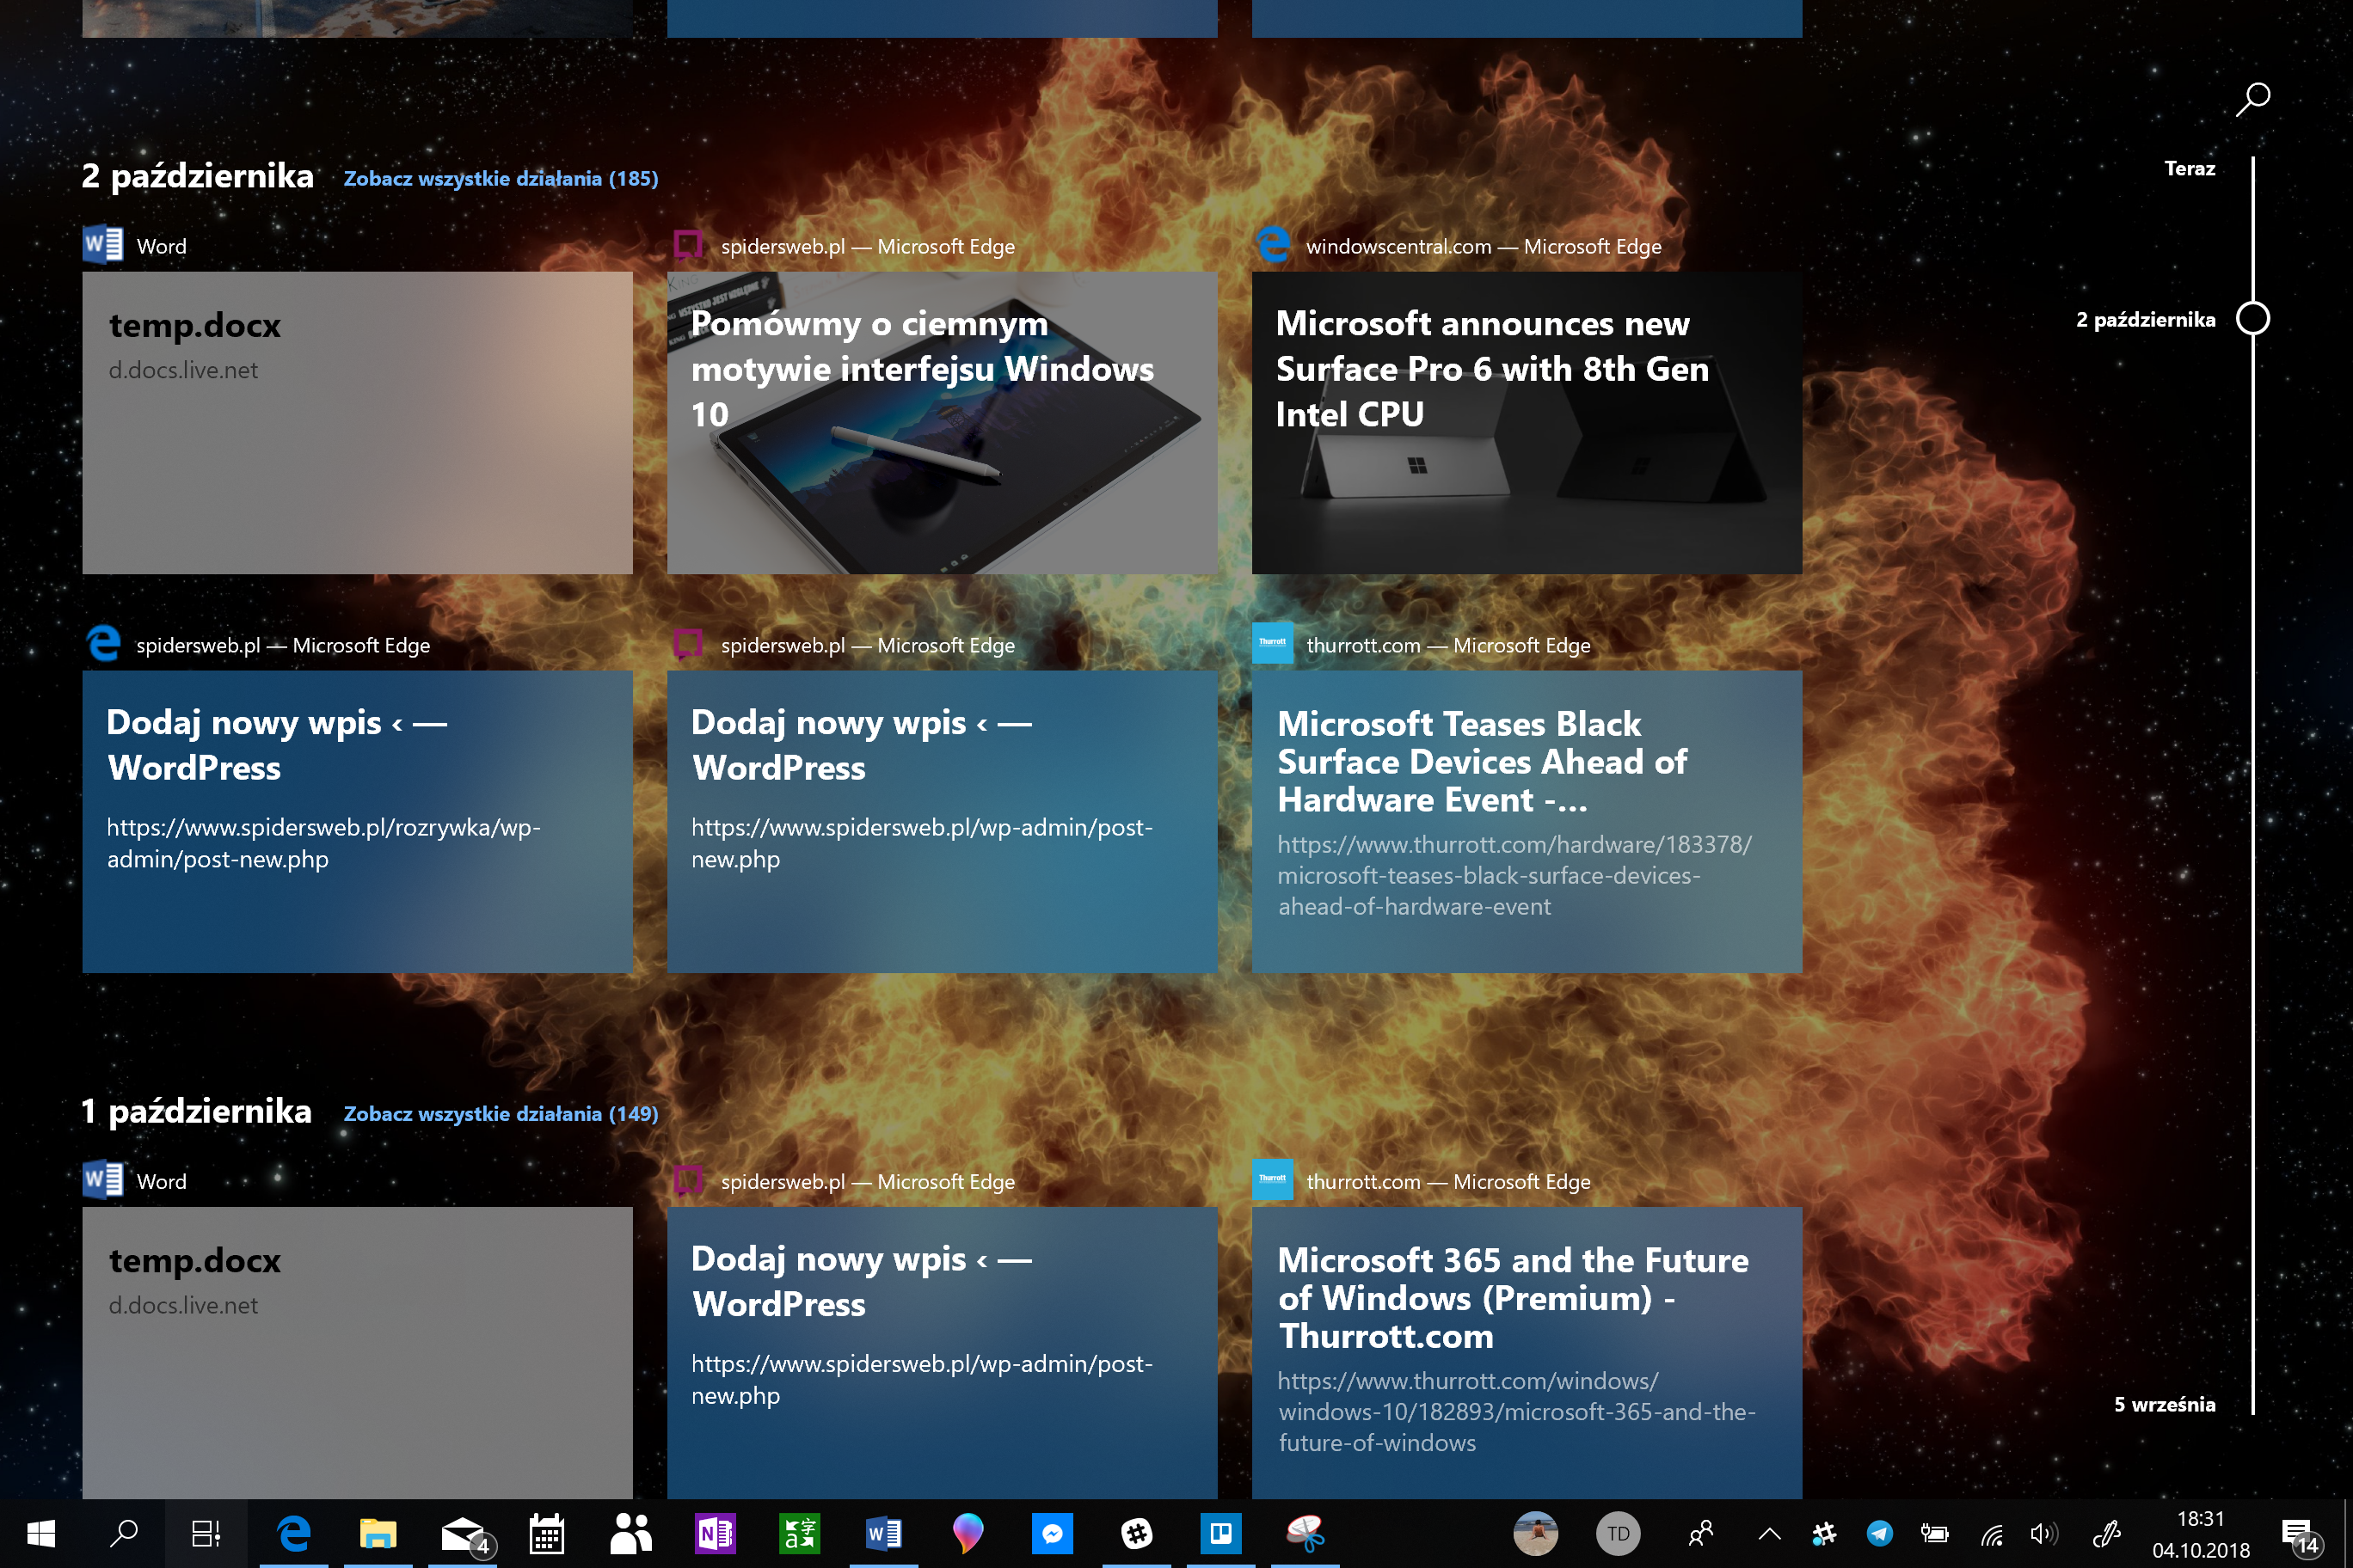Open Messenger from the taskbar
Screen dimensions: 2353x1568
tap(1053, 1533)
